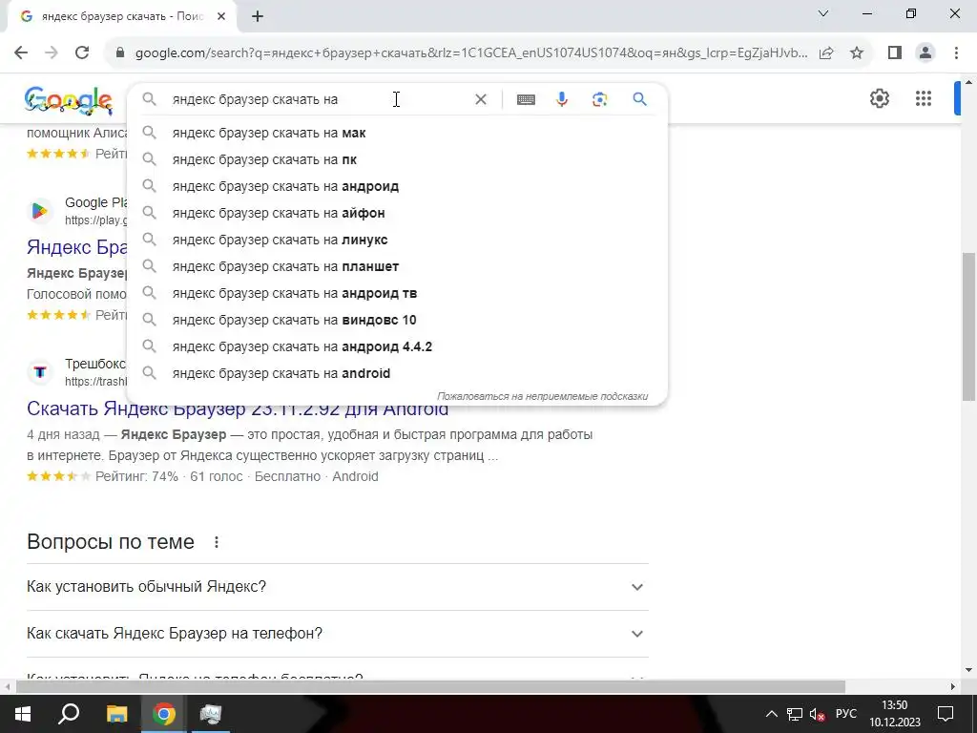
Task: Go to the Google homepage via the logo
Action: coord(69,100)
